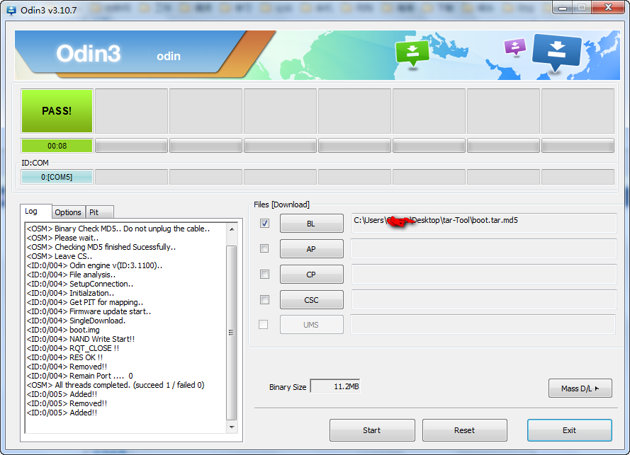Image resolution: width=630 pixels, height=455 pixels.
Task: Click the 'Binary Check MD5' log line
Action: coord(118,229)
